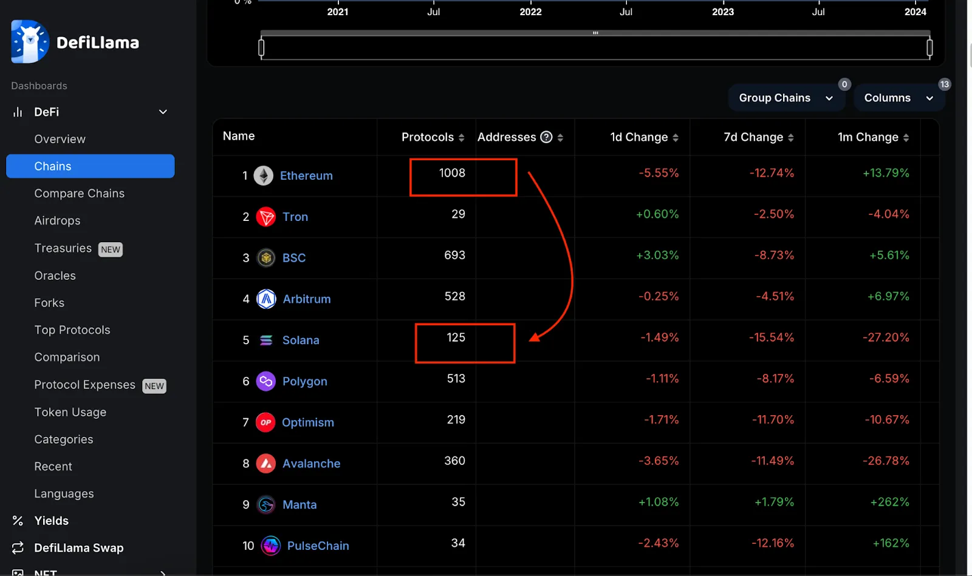Open Compare Chains in sidebar
Screen dimensions: 972x576
(79, 194)
